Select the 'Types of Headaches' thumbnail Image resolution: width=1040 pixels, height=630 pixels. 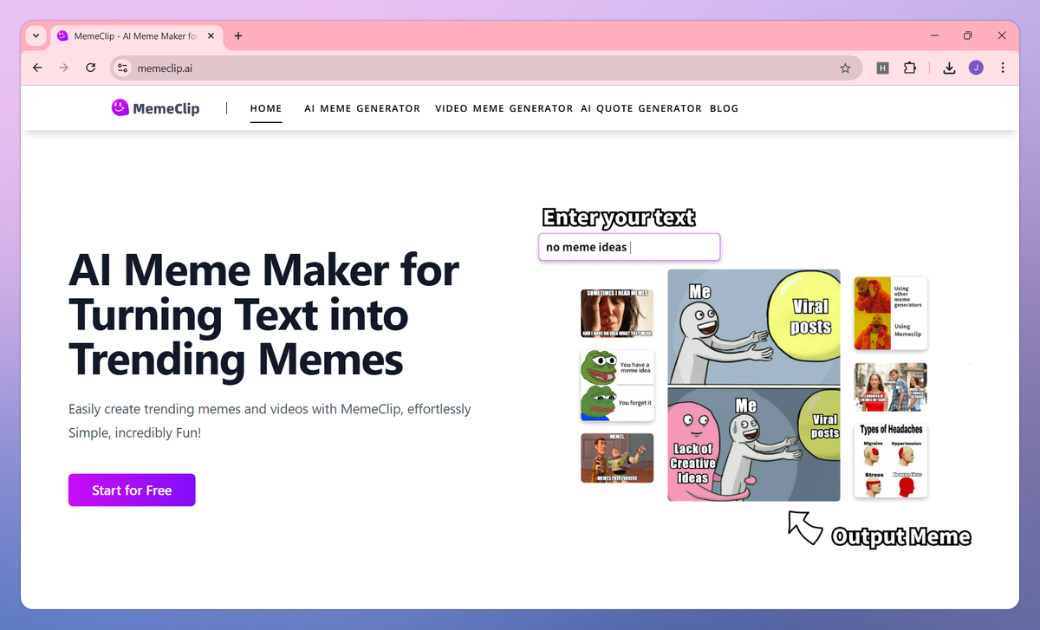click(x=890, y=460)
